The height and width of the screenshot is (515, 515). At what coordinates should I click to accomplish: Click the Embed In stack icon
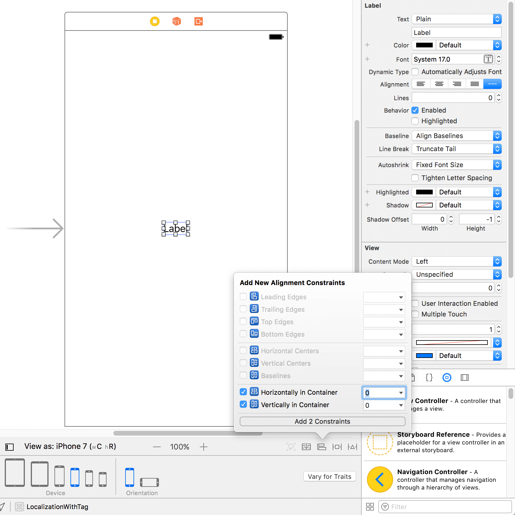306,447
